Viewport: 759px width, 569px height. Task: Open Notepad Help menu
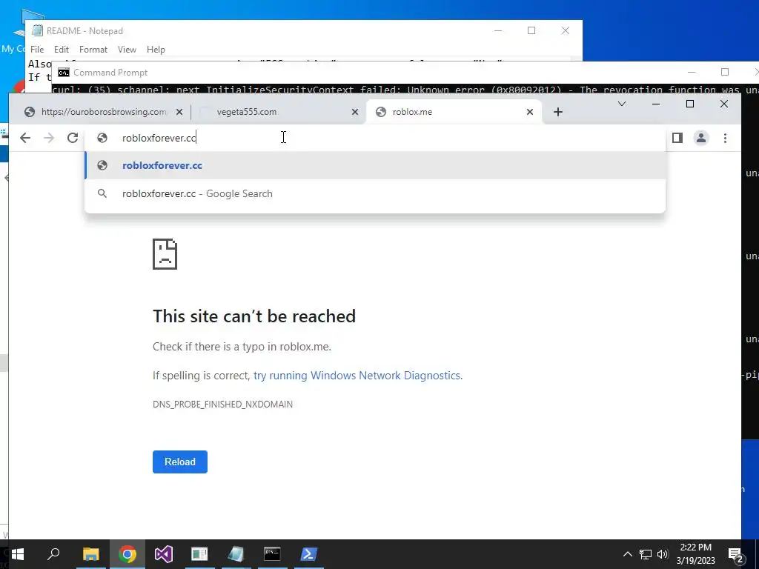pos(156,50)
